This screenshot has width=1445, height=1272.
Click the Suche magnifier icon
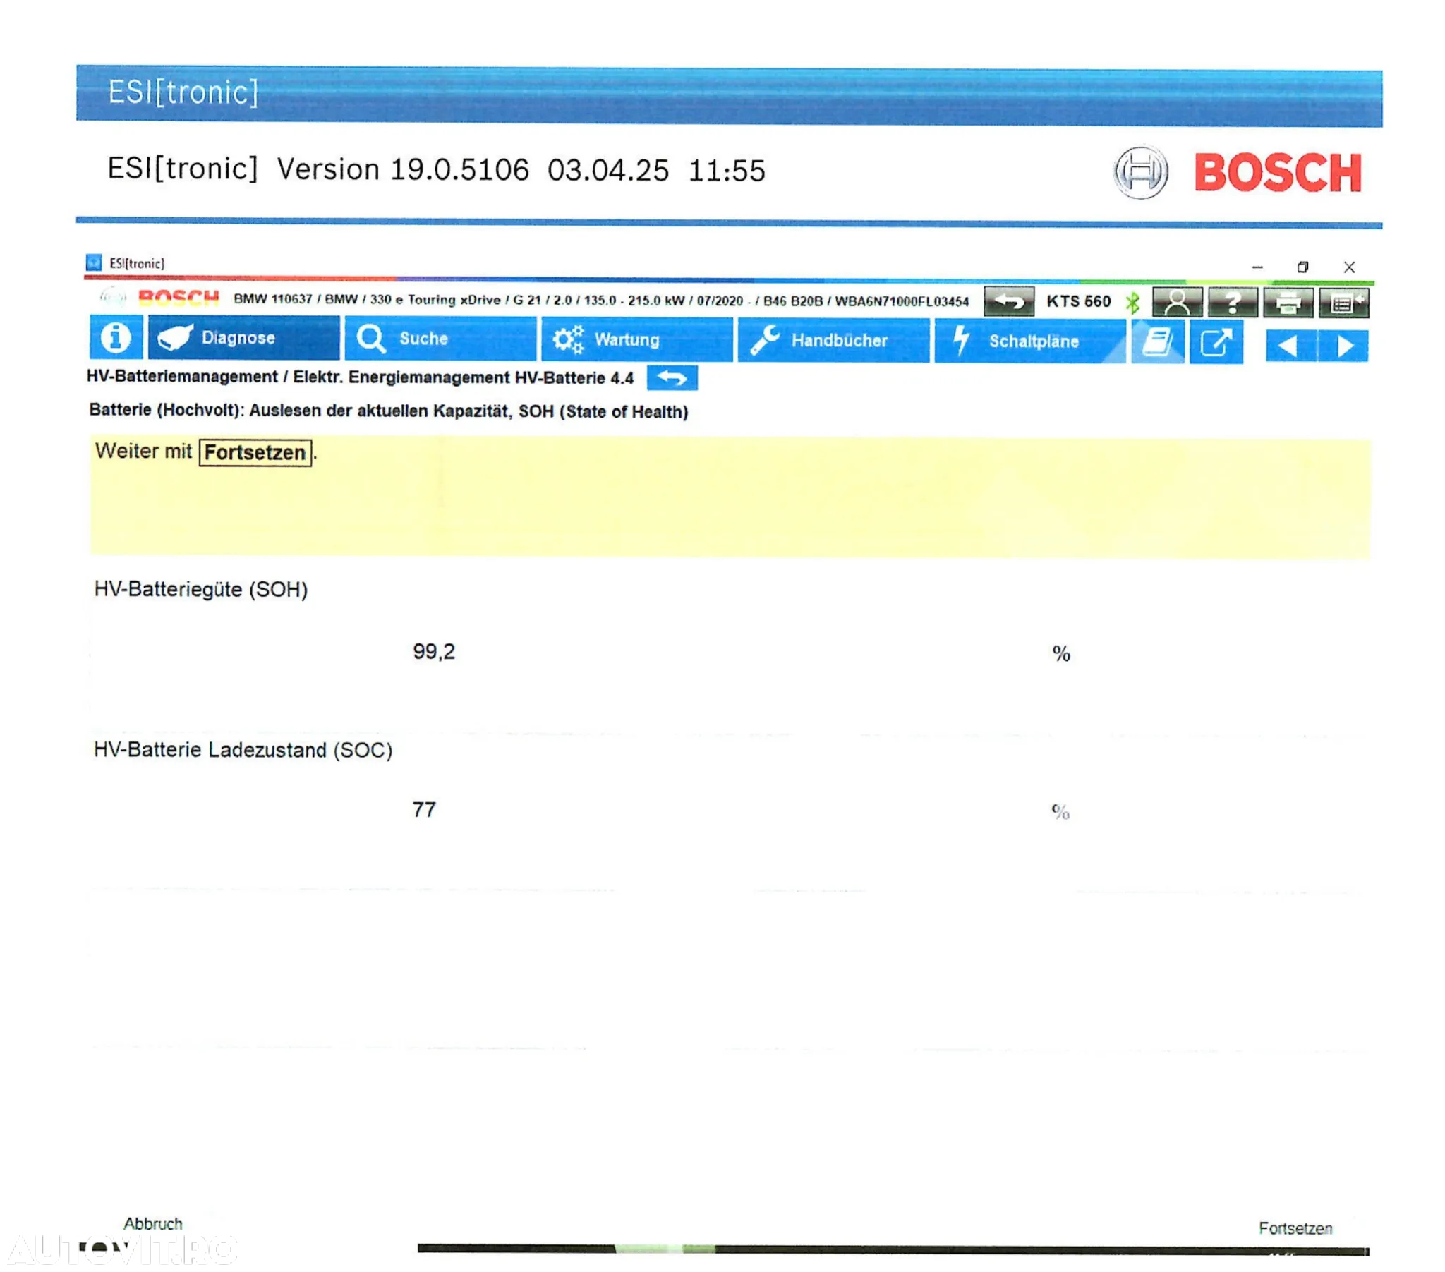pyautogui.click(x=370, y=339)
